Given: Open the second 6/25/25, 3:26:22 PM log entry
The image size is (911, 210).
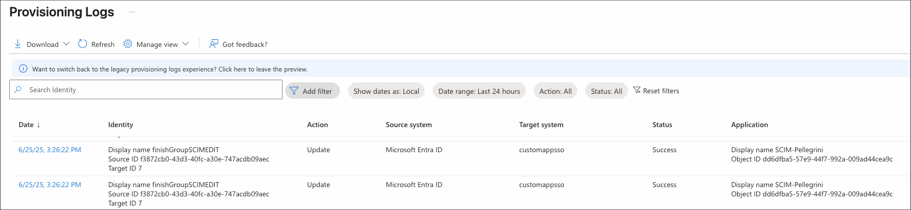Looking at the screenshot, I should 50,184.
